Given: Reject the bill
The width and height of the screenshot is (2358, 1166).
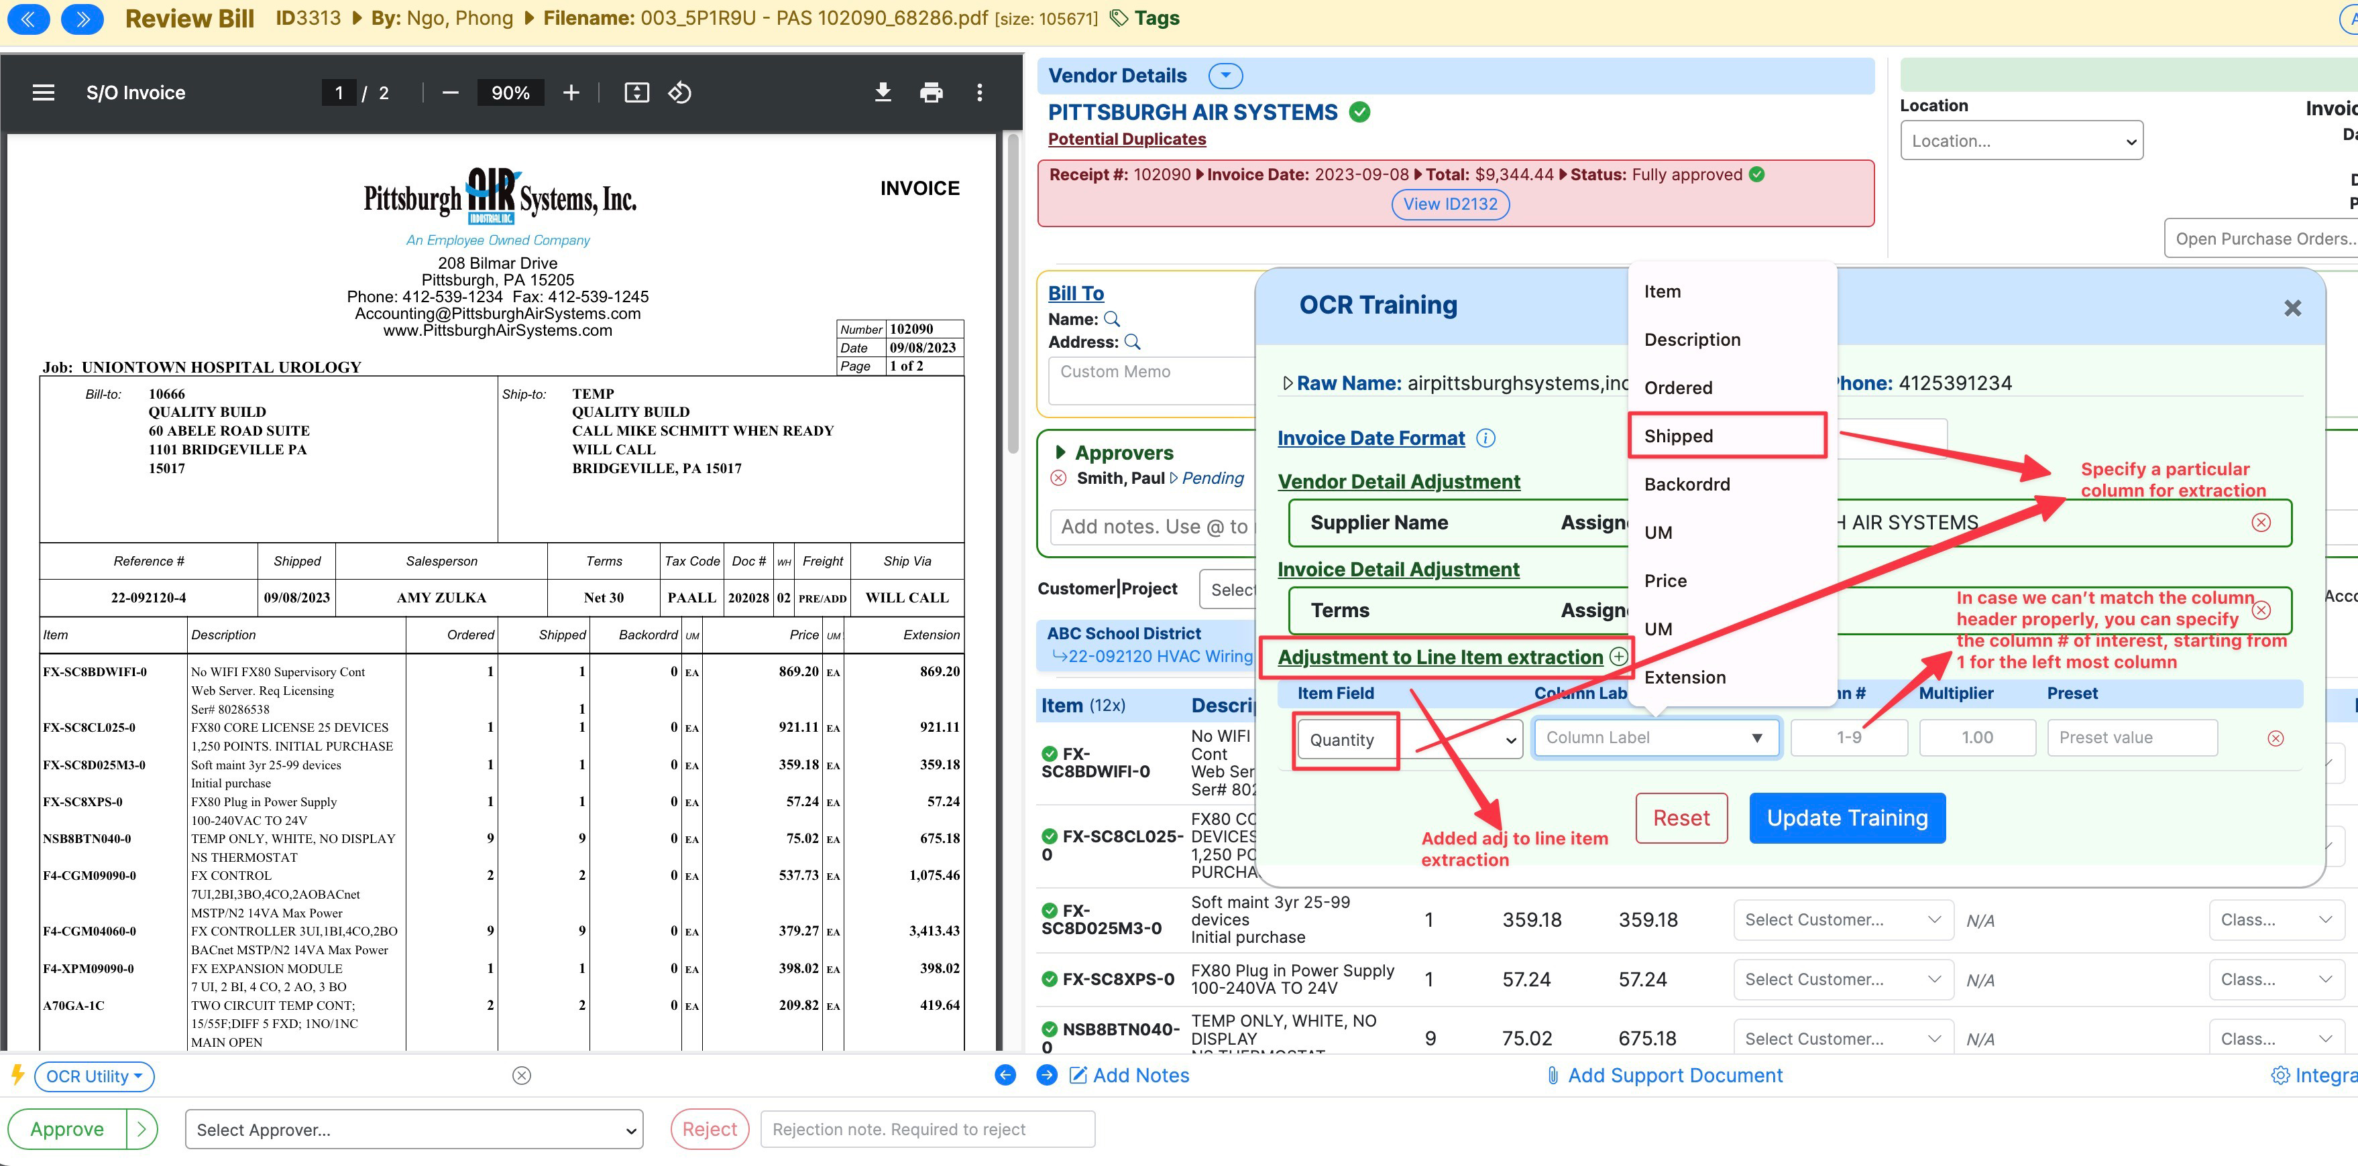Looking at the screenshot, I should click(x=710, y=1129).
